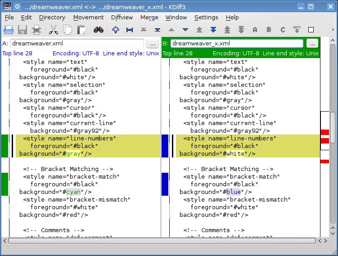Toggle auto-advance to next conflict

pos(297,30)
